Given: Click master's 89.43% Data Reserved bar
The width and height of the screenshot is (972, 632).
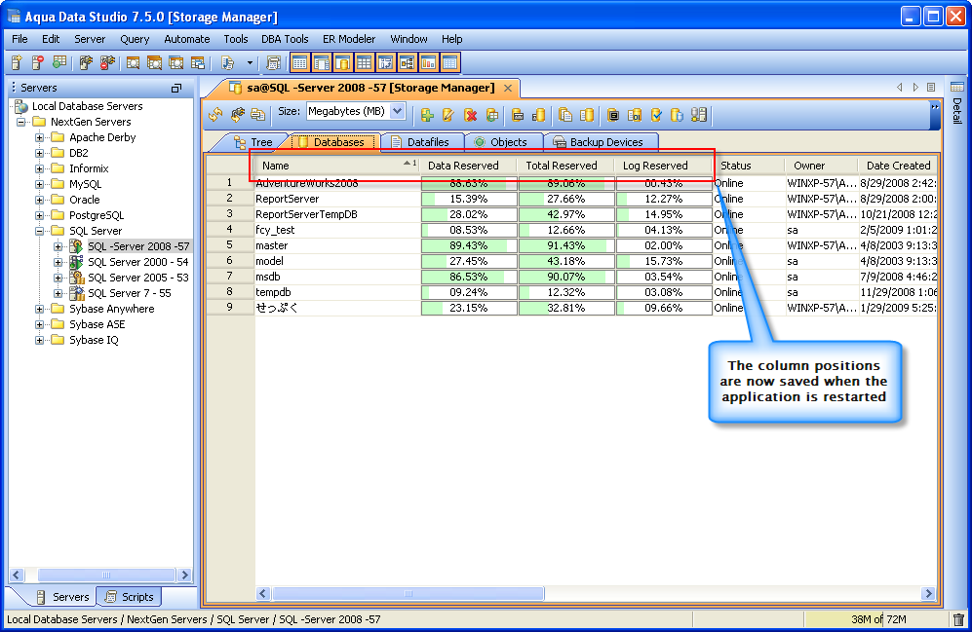Looking at the screenshot, I should click(469, 245).
